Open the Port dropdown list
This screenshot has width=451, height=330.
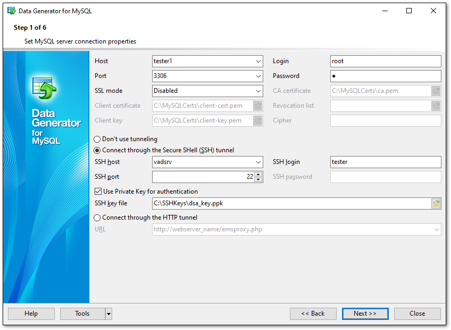[x=258, y=76]
